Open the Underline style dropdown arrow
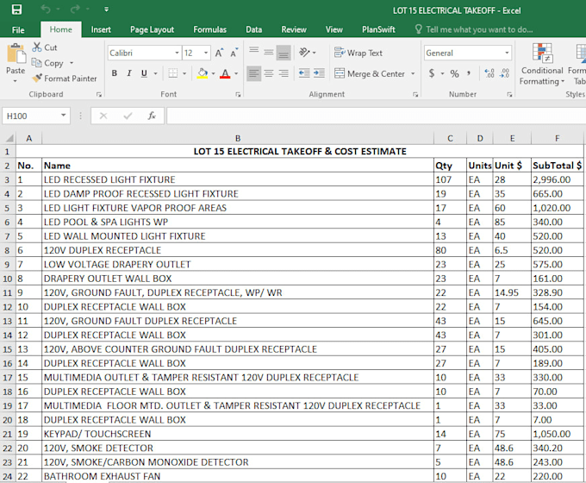586x483 pixels. tap(155, 73)
